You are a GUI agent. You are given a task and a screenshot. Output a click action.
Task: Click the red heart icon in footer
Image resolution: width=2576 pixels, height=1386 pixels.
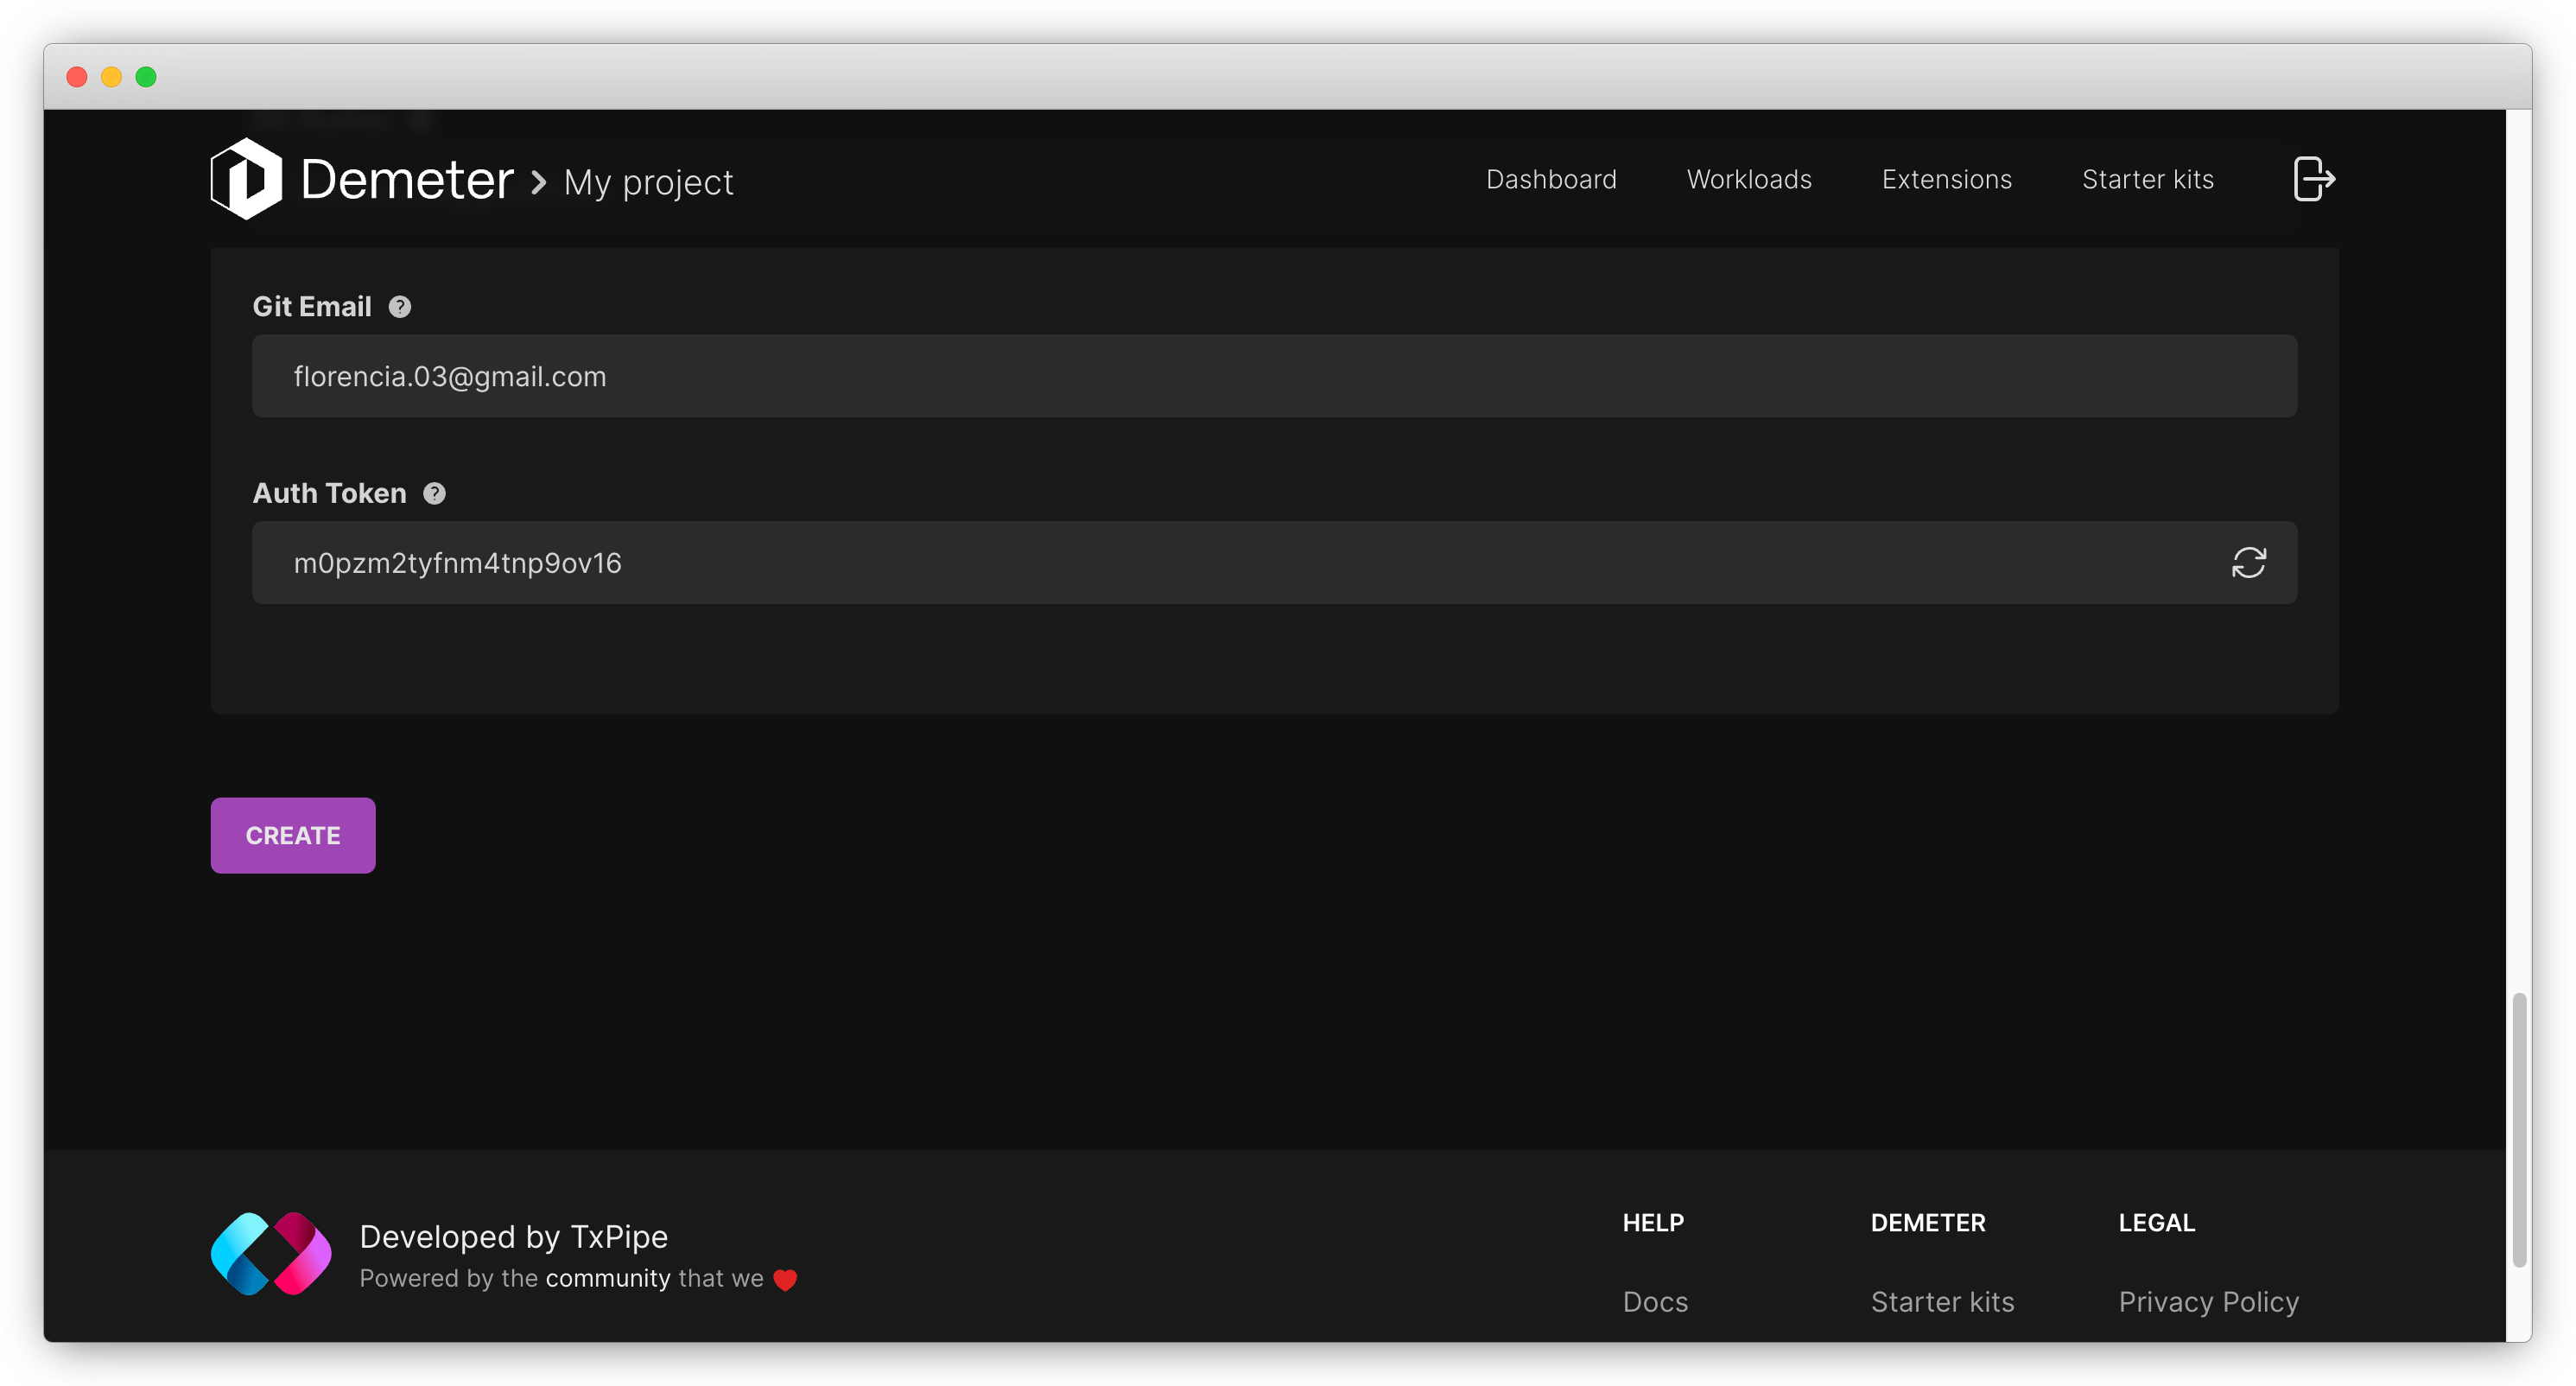785,1279
